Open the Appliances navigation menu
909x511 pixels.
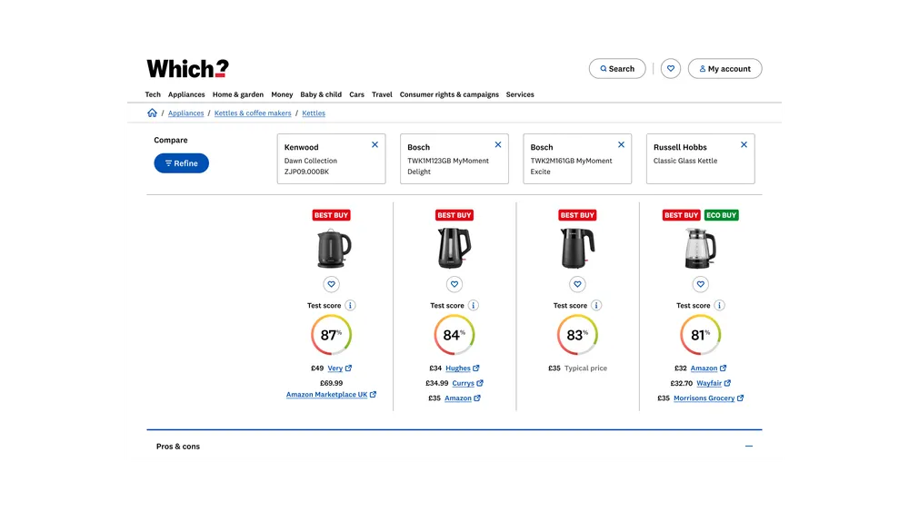(x=186, y=94)
